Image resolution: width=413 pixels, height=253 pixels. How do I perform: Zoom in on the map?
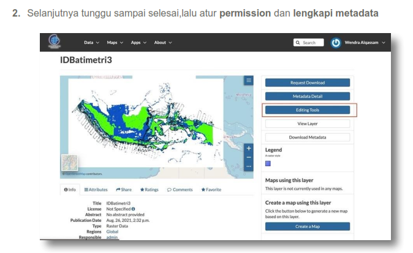[x=249, y=148]
